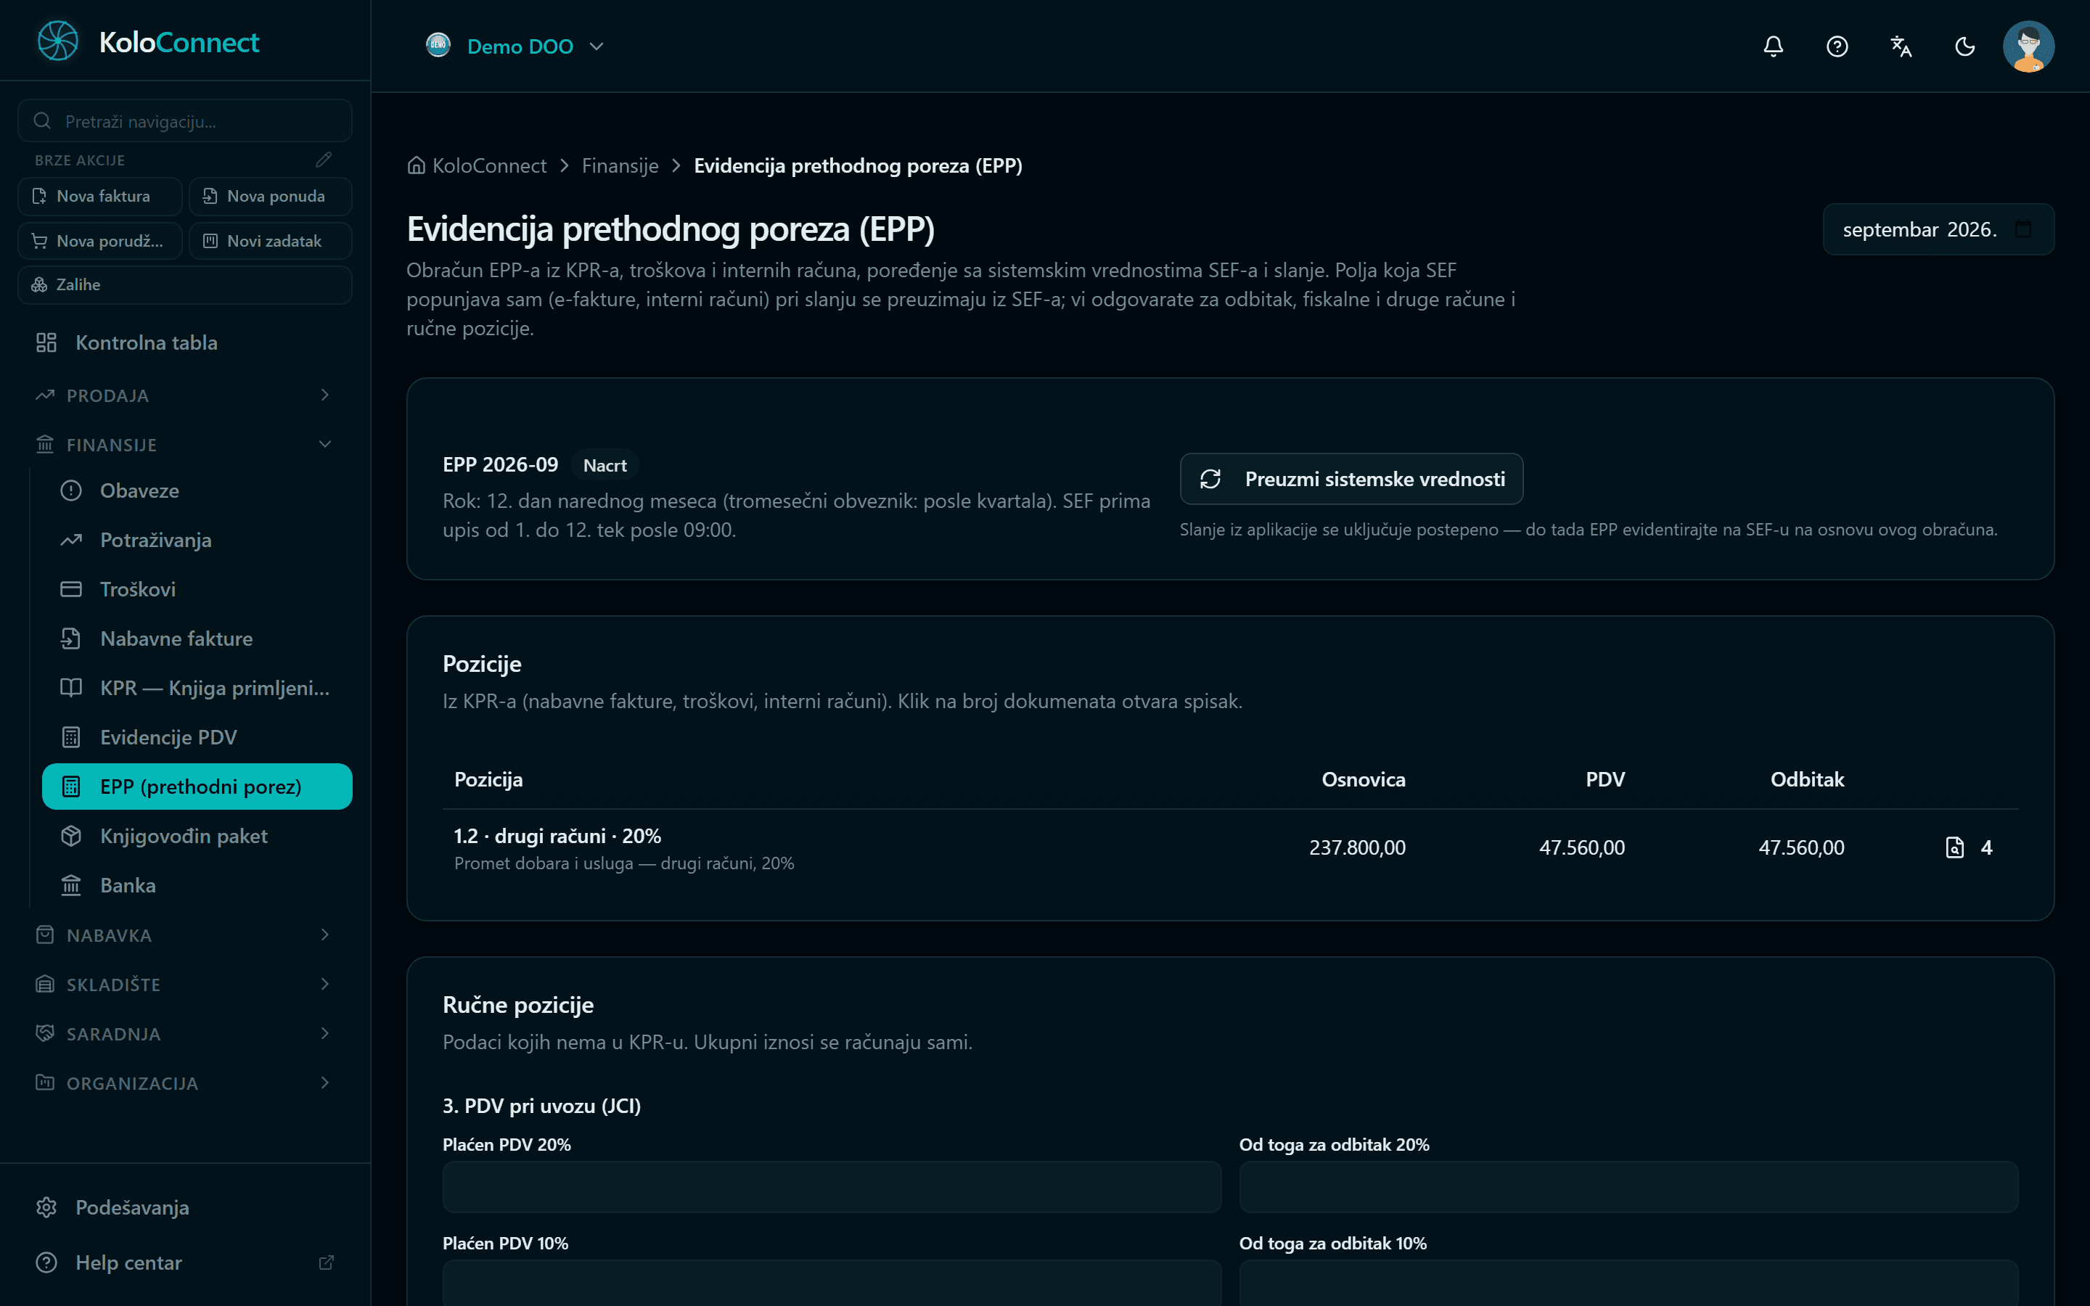Open the calendar icon in month picker
The width and height of the screenshot is (2090, 1306).
tap(2023, 229)
